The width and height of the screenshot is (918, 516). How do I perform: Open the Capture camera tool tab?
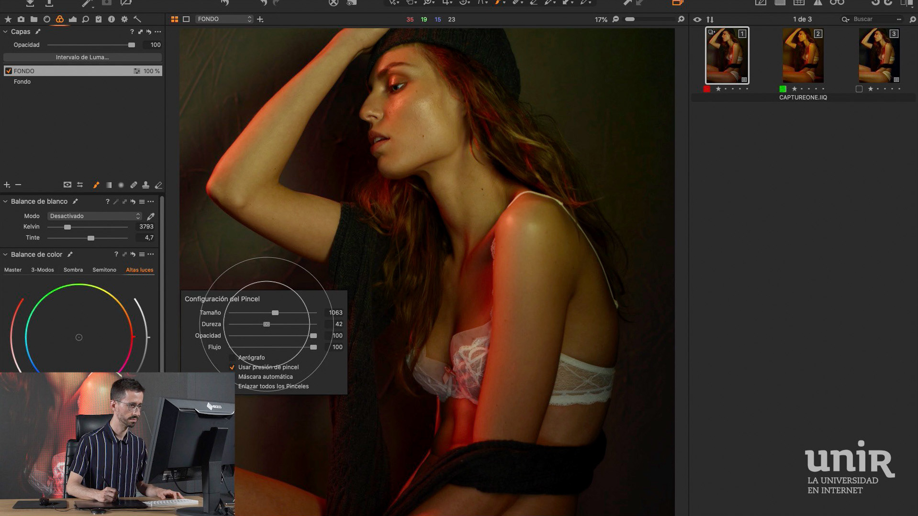click(x=21, y=19)
